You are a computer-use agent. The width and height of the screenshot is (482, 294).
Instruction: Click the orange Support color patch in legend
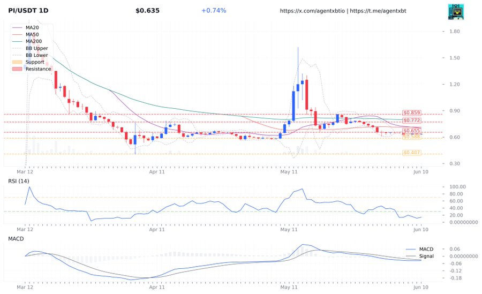click(x=17, y=62)
